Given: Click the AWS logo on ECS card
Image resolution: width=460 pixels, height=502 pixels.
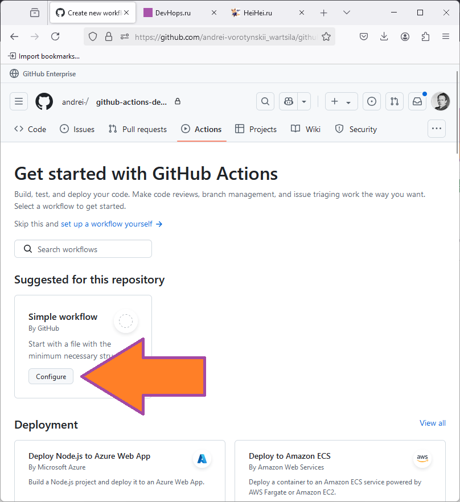Looking at the screenshot, I should click(x=422, y=458).
